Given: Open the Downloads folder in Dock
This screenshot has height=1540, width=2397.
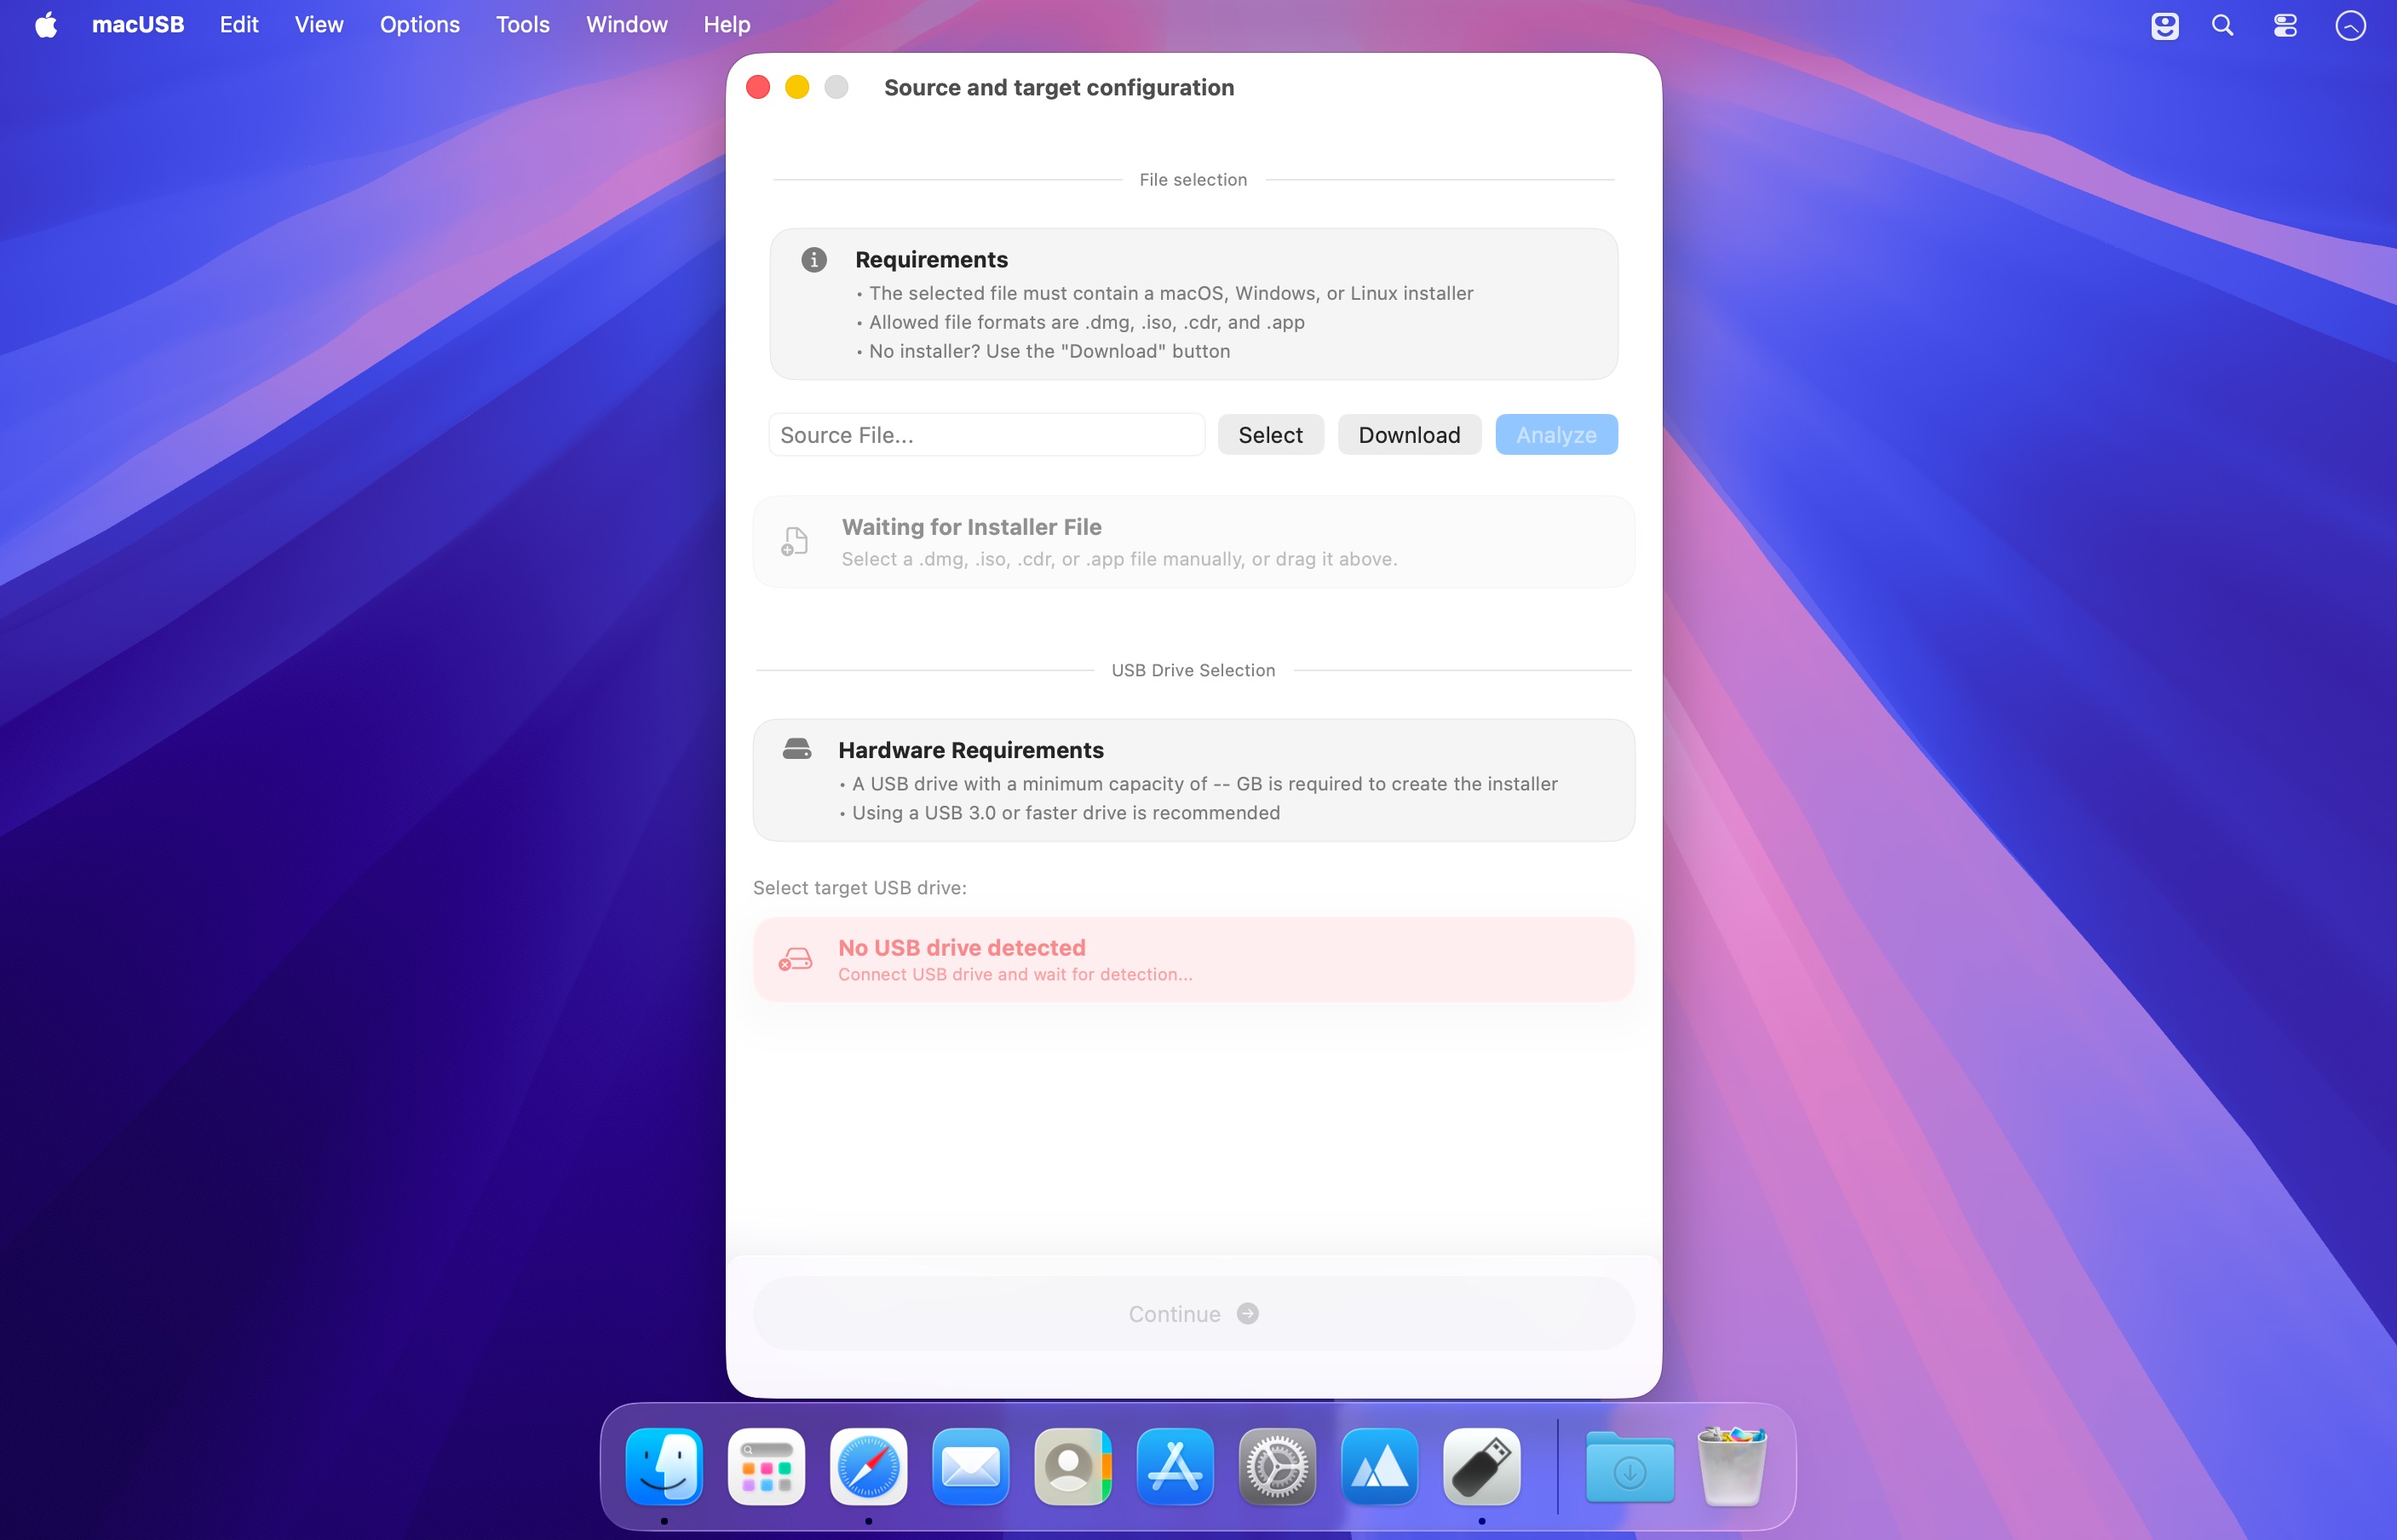Looking at the screenshot, I should point(1630,1467).
